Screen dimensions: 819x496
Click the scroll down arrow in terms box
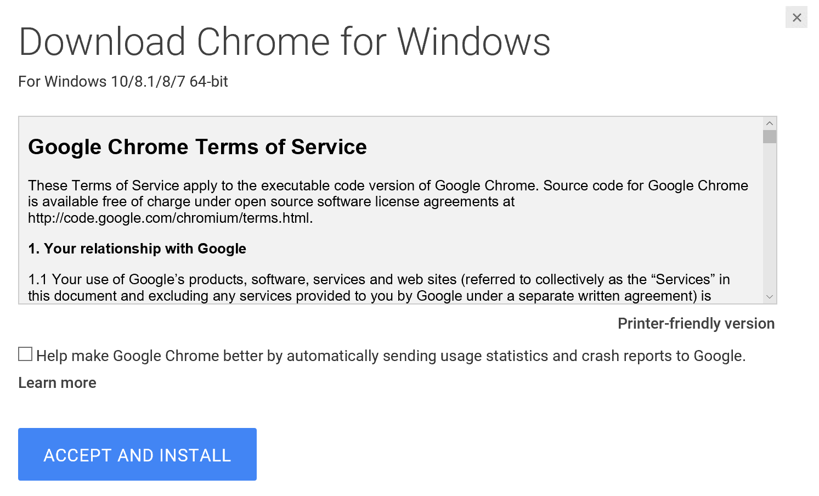(x=770, y=297)
